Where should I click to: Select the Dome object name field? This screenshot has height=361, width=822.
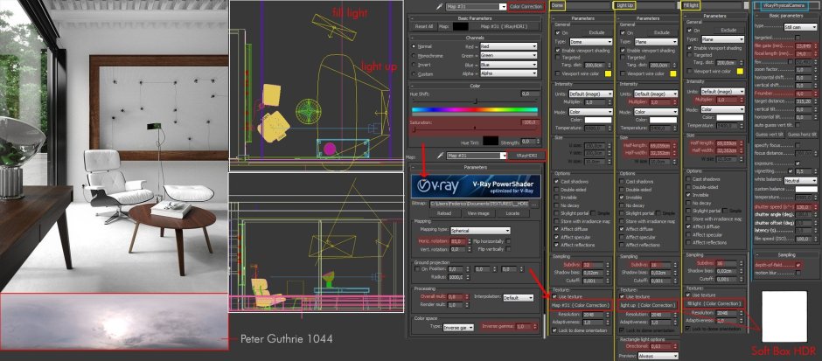(579, 4)
